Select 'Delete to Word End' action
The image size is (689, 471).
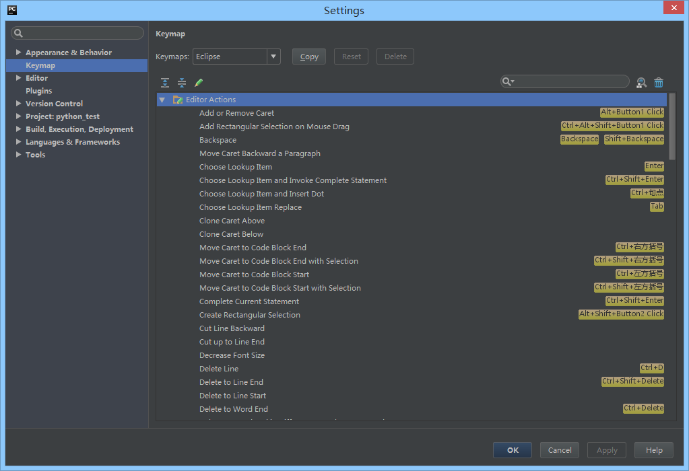tap(233, 409)
